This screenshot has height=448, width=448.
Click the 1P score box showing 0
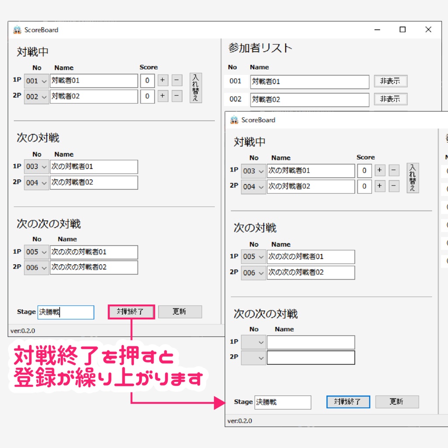click(147, 80)
